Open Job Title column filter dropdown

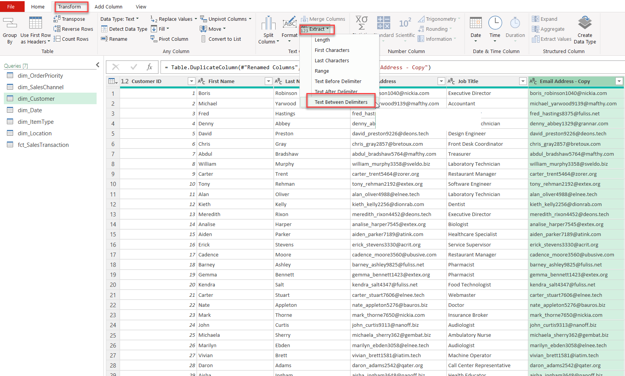coord(523,81)
